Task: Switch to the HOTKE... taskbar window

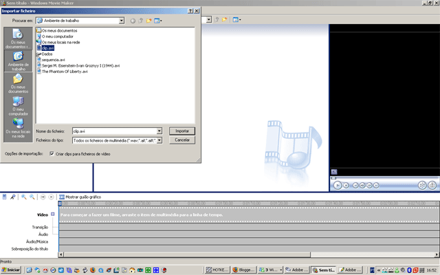Action: click(217, 270)
